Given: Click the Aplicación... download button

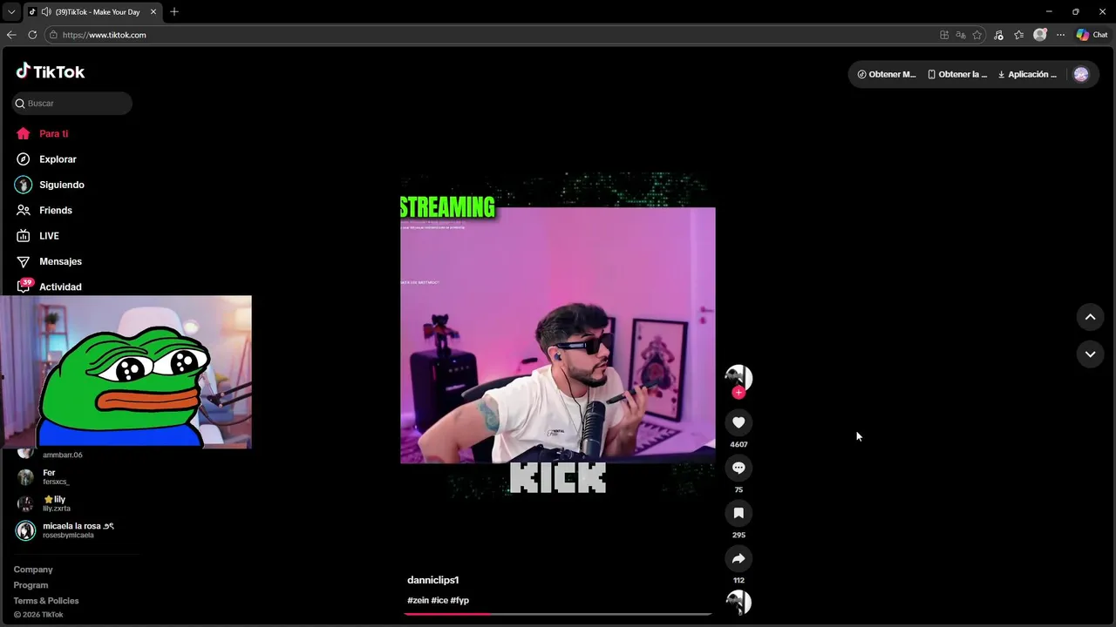Looking at the screenshot, I should (1027, 74).
